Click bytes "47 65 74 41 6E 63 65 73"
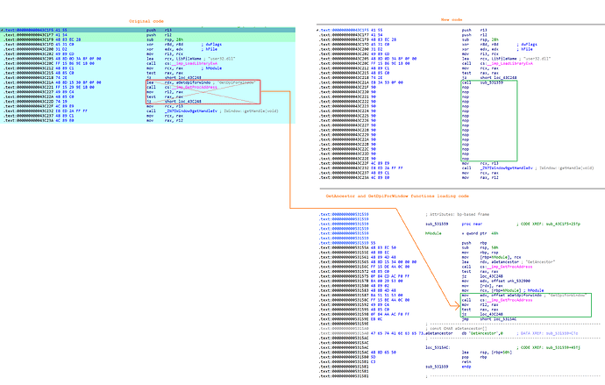 click(x=397, y=333)
